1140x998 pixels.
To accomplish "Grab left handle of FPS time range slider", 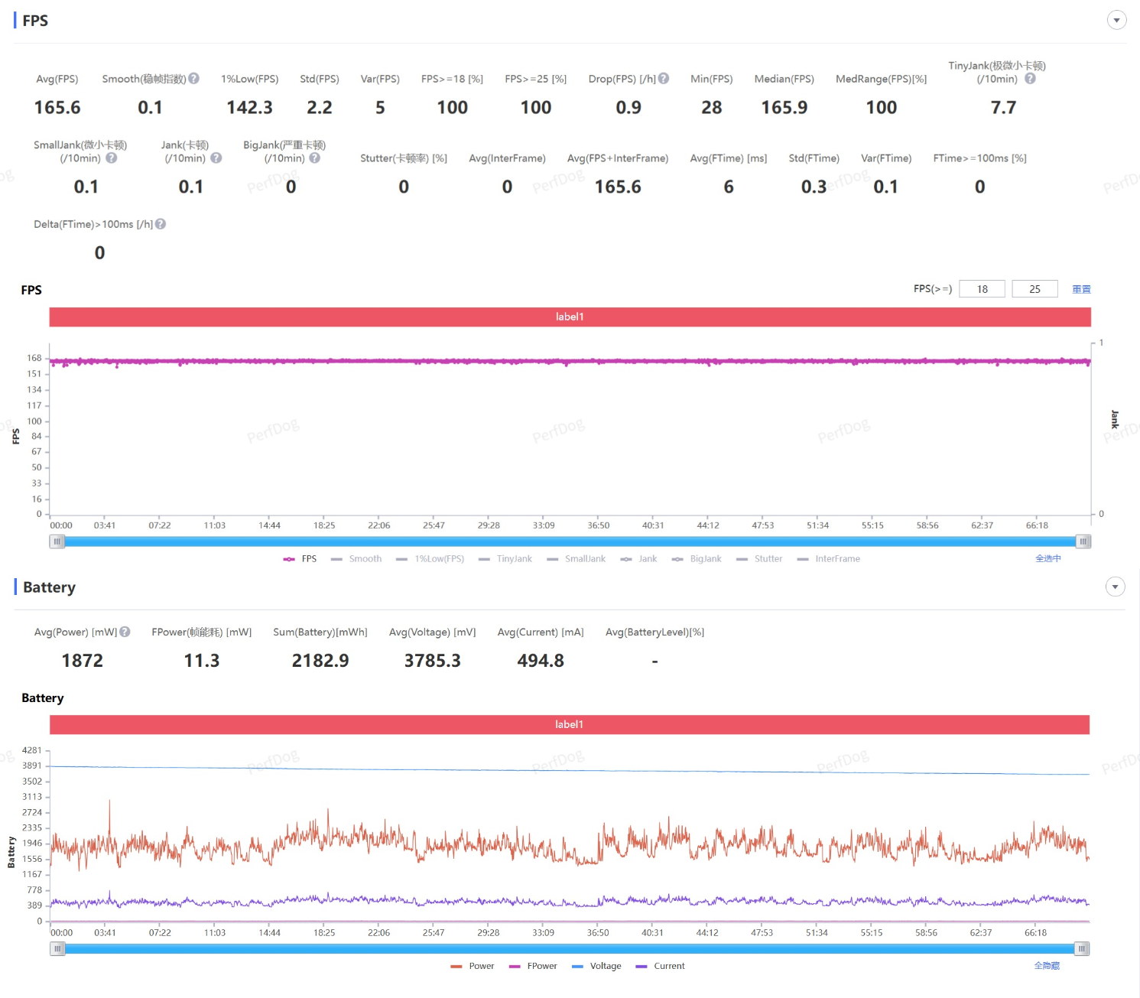I will pyautogui.click(x=57, y=541).
